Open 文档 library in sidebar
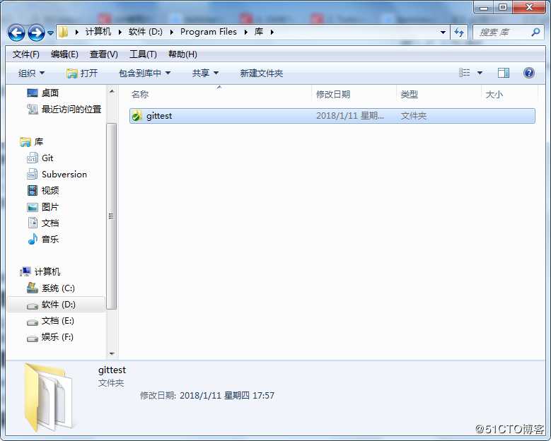Viewport: 551px width, 441px height. 42,223
